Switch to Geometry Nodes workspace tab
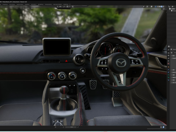 click(x=58, y=4)
